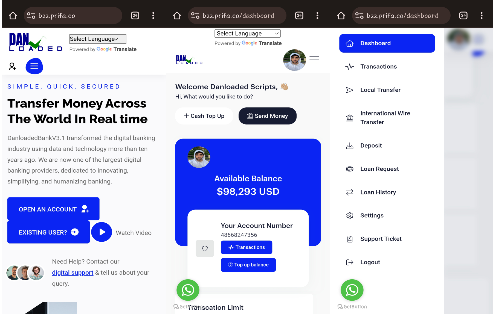Click the Danloaded logo on the landing page
Viewport: 493px width, 314px height.
click(36, 42)
